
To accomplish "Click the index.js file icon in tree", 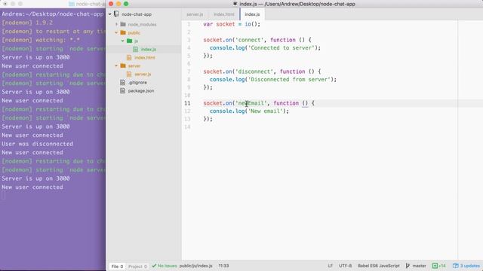I will coord(135,49).
